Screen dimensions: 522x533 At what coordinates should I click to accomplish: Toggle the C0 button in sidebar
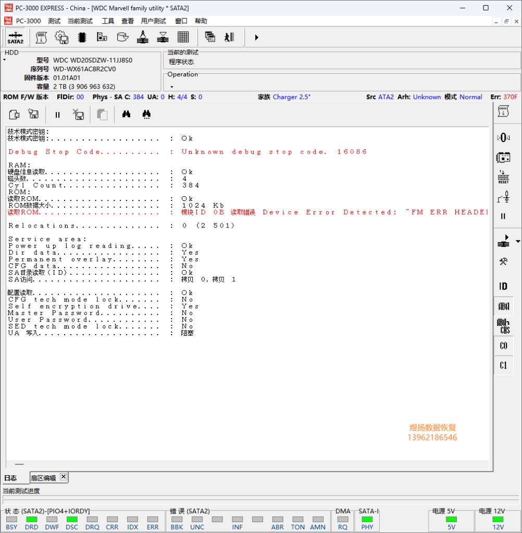(x=504, y=346)
